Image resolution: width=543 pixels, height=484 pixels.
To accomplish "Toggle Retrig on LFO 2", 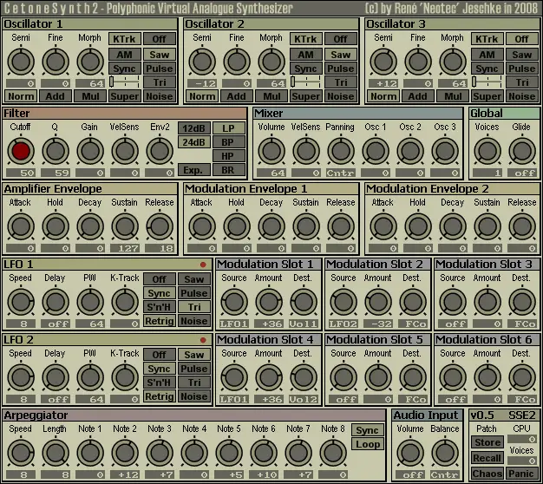I will click(160, 396).
